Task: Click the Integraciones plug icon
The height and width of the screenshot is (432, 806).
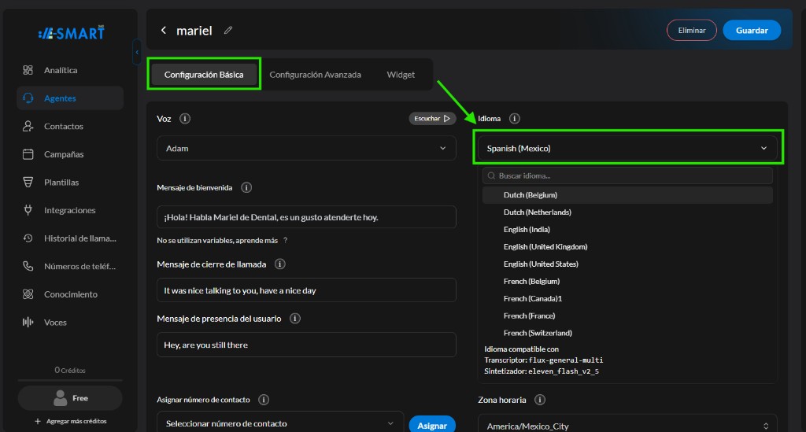Action: click(x=28, y=210)
